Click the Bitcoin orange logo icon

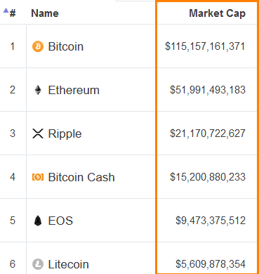tap(38, 46)
